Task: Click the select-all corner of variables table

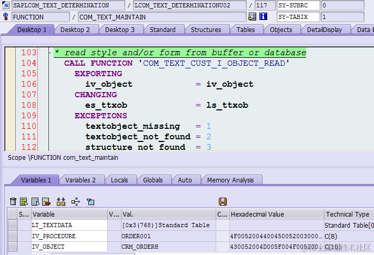Action: tap(13, 214)
